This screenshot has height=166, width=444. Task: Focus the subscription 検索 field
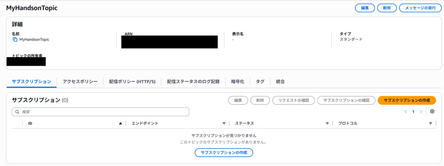tap(101, 112)
